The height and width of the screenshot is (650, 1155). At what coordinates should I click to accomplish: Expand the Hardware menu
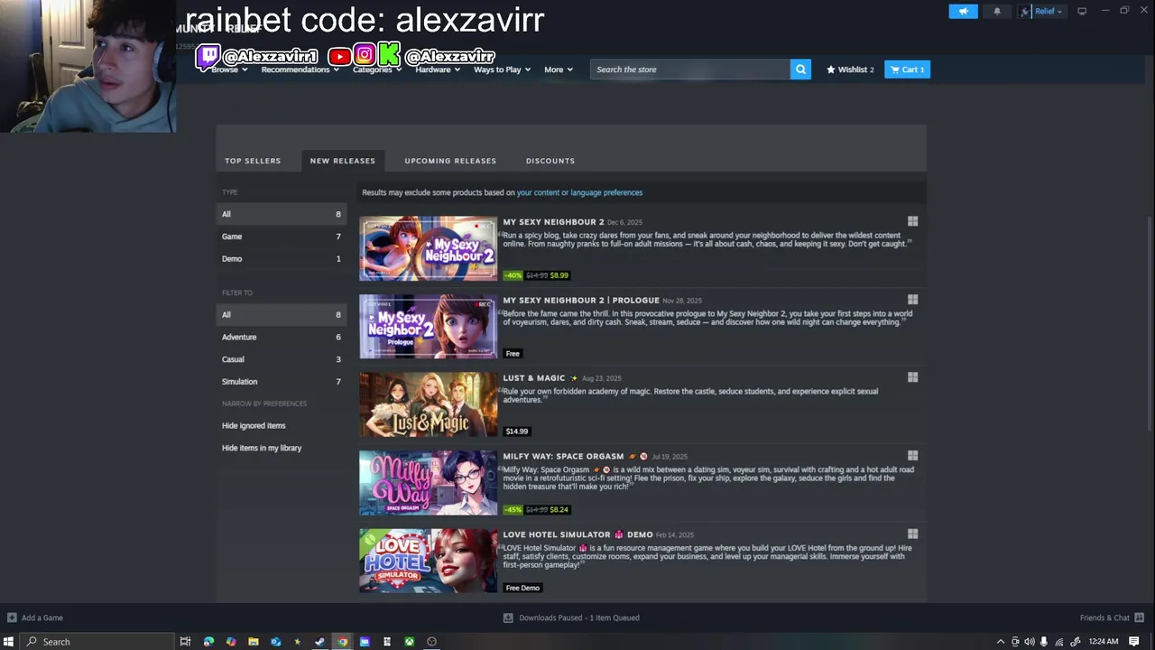(438, 70)
